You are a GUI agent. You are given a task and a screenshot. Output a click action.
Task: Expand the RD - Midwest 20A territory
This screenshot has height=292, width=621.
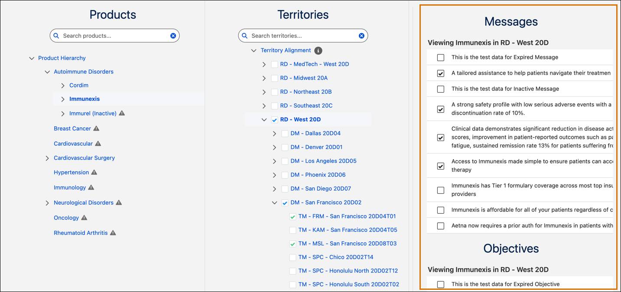point(264,78)
